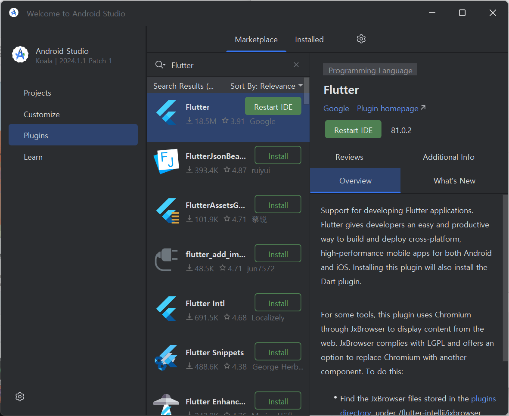Screen dimensions: 509x416
Task: Open the search options magnifier dropdown
Action: 160,65
